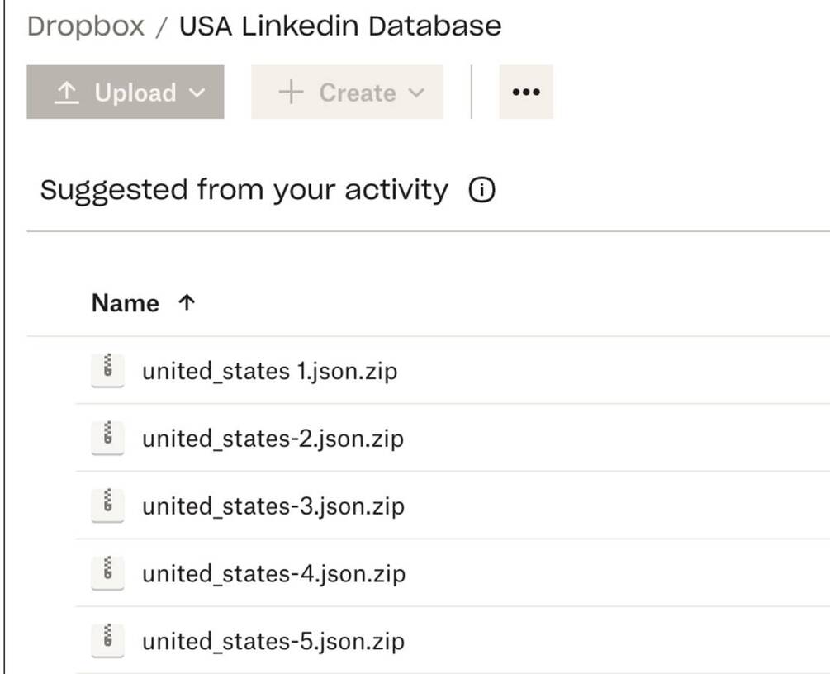This screenshot has height=674, width=830.
Task: Click the info icon beside Suggested activity
Action: [x=481, y=191]
